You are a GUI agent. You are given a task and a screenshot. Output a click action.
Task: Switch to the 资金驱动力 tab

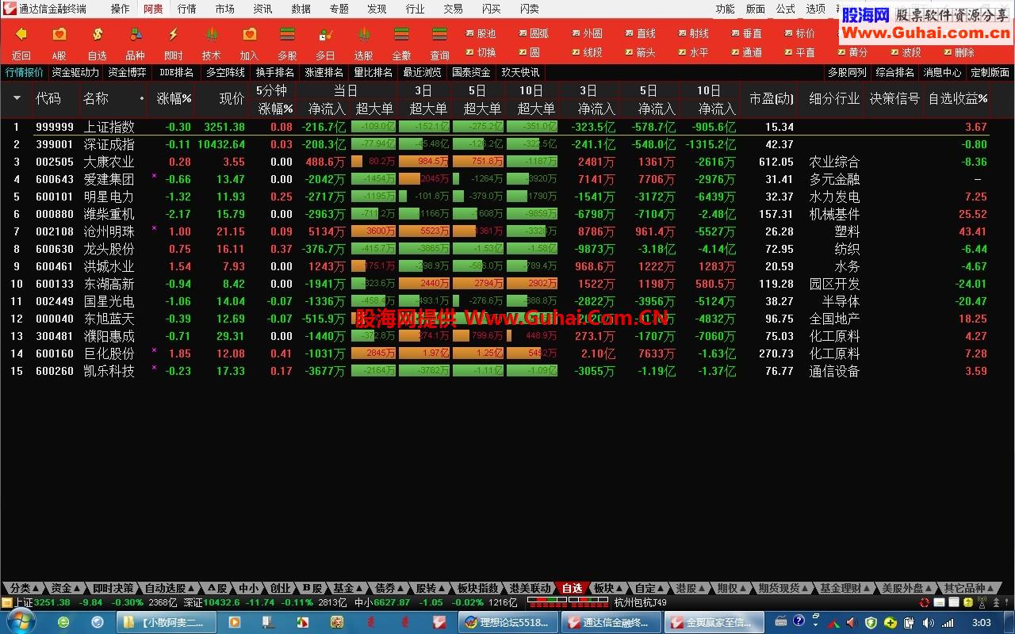click(75, 72)
